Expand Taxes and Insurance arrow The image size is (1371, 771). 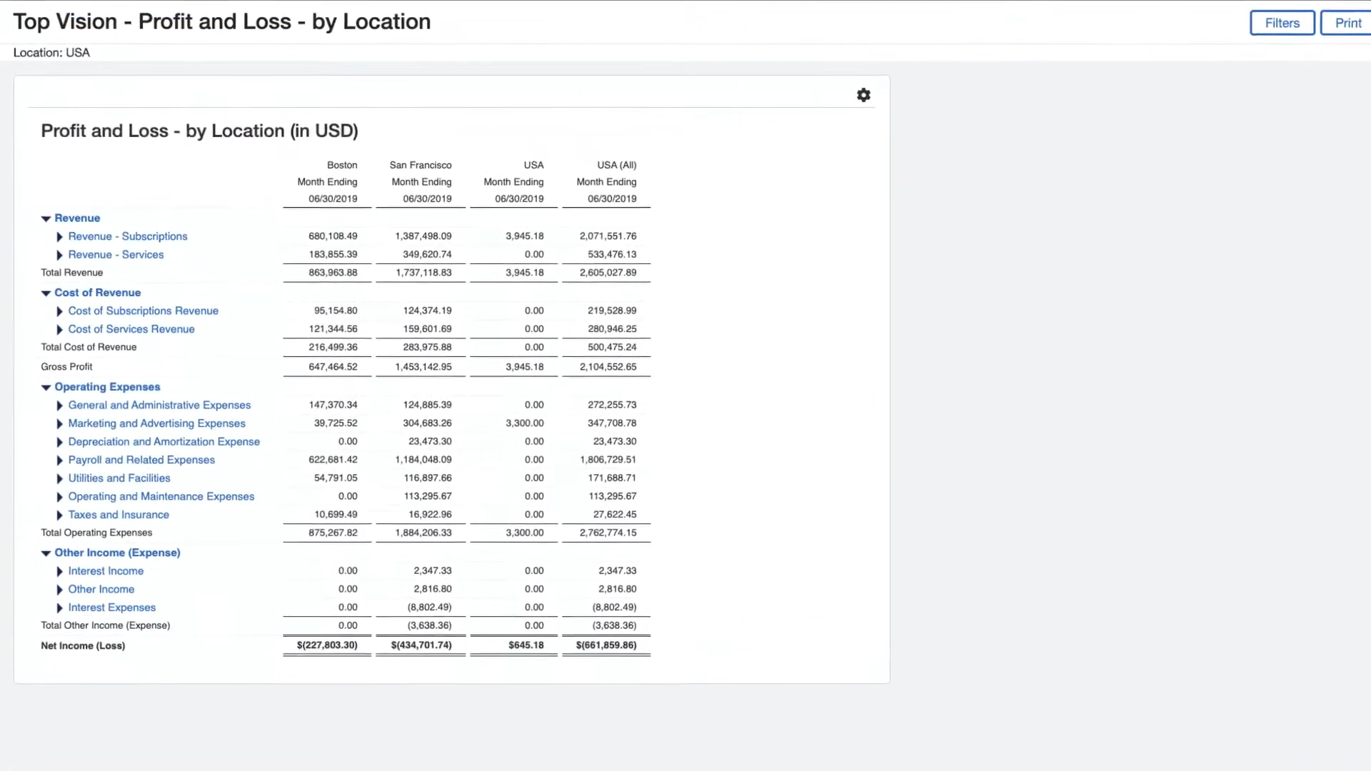point(60,515)
